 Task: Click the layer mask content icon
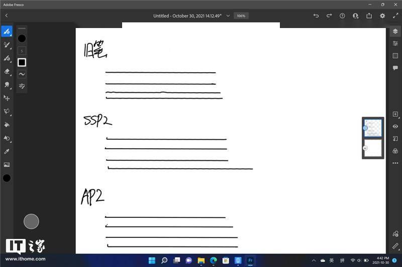[x=395, y=138]
